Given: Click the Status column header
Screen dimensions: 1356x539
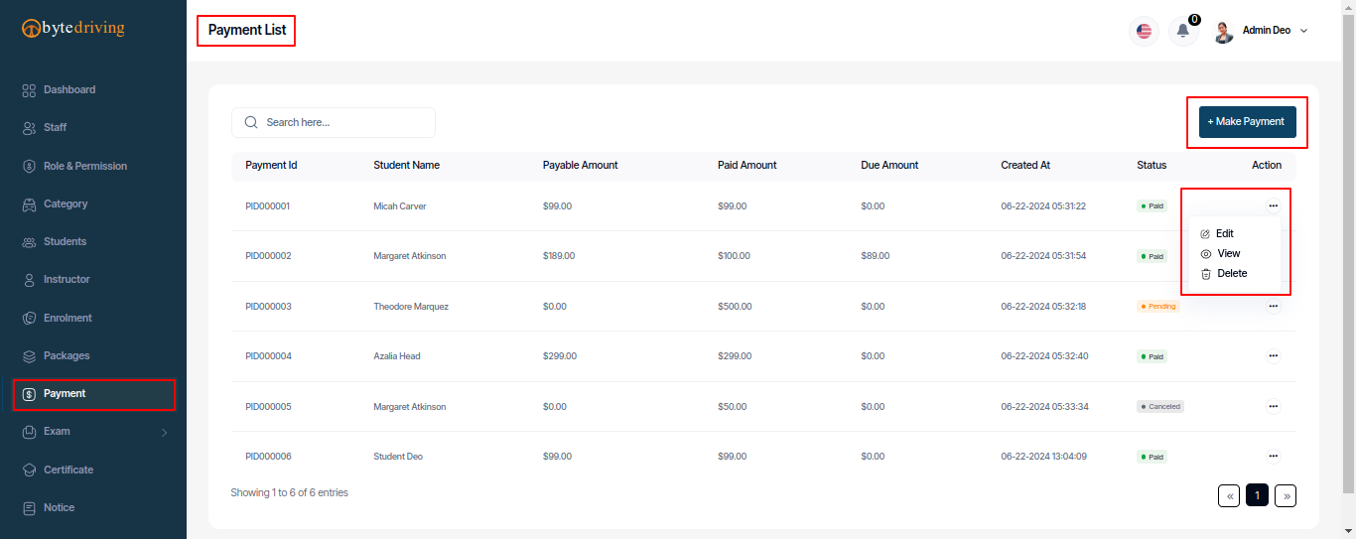Looking at the screenshot, I should pyautogui.click(x=1152, y=166).
